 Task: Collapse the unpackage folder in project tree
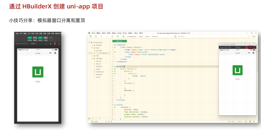click(x=92, y=58)
